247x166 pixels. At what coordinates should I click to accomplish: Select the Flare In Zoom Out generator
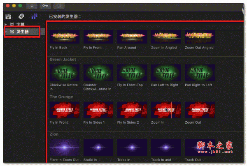[65, 148]
